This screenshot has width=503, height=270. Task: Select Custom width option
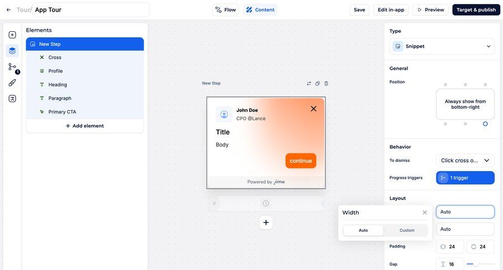[407, 230]
